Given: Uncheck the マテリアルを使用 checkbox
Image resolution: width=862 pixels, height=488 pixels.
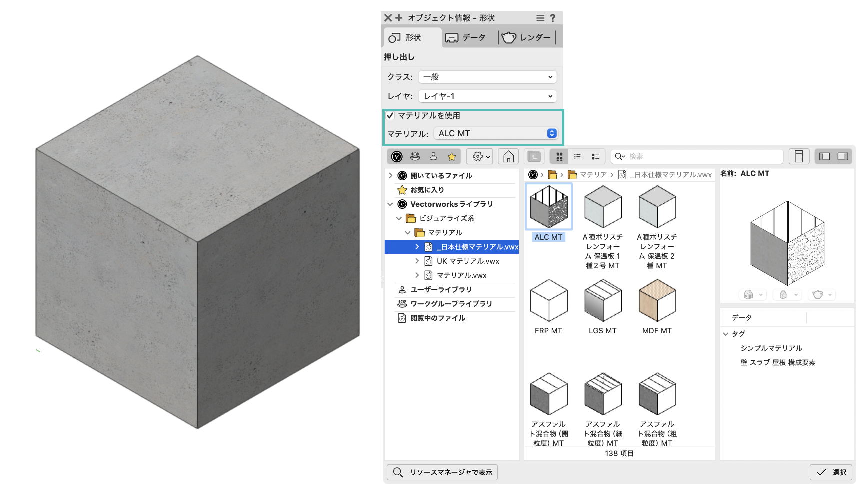Looking at the screenshot, I should [390, 116].
